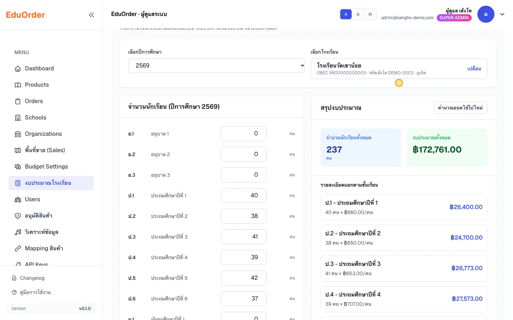Screen dimensions: 513x320
Task: Click the SUPER ADMIN badge
Action: pos(454,18)
